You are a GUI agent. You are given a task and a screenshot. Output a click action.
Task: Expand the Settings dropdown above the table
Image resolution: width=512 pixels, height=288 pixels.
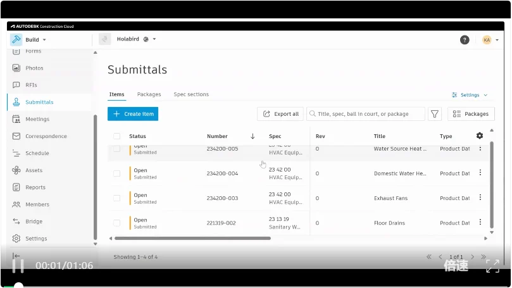(x=470, y=95)
